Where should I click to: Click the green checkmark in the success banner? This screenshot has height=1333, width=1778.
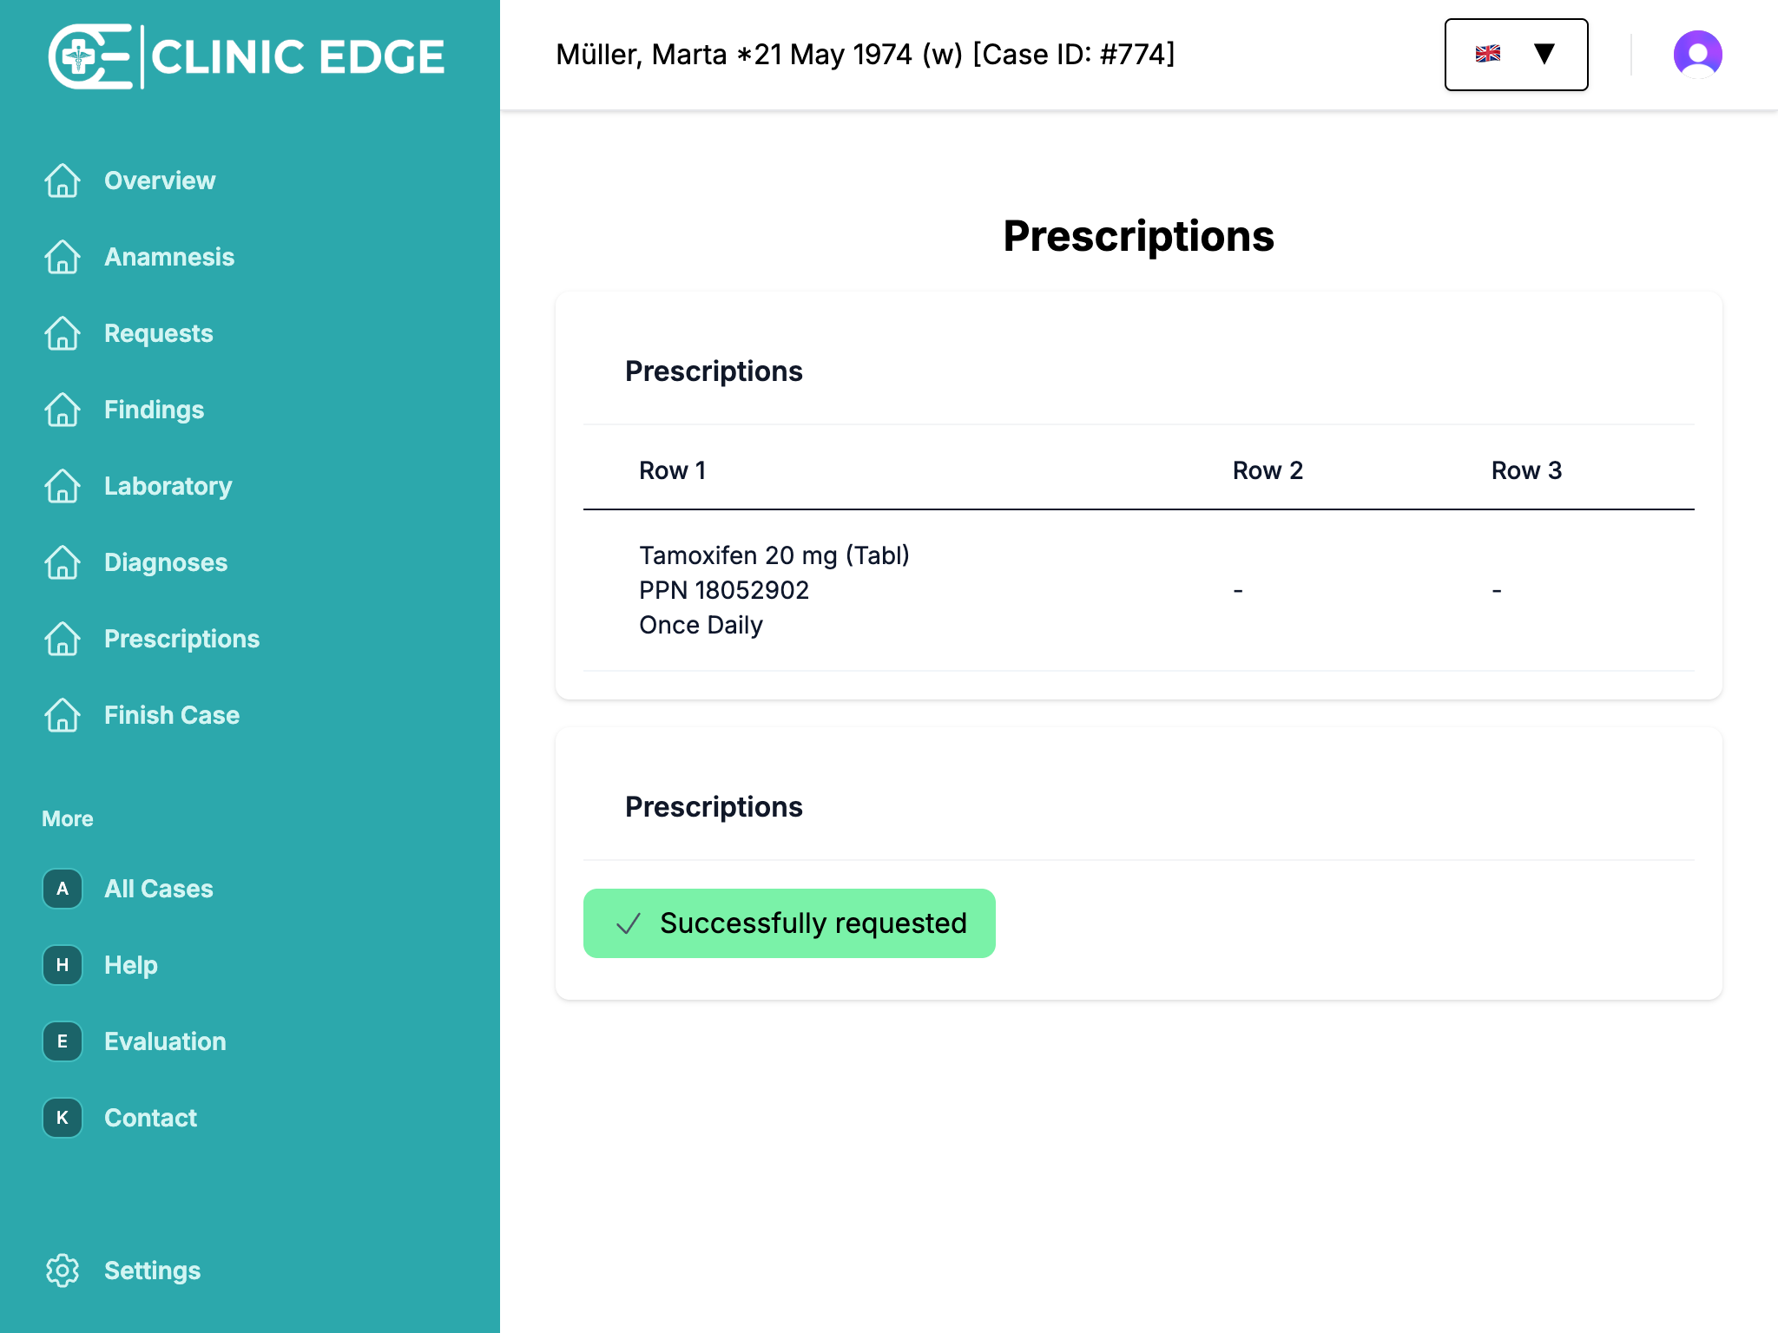click(x=628, y=923)
